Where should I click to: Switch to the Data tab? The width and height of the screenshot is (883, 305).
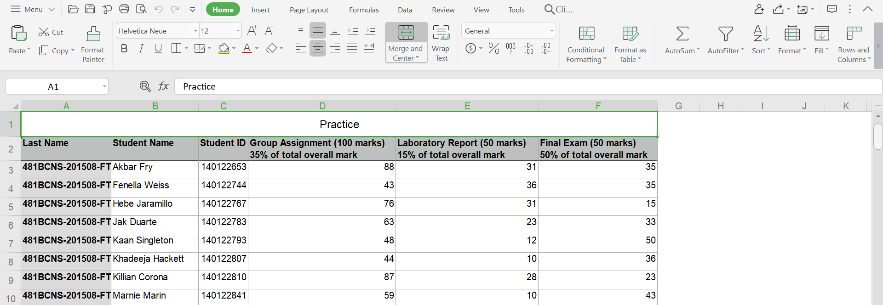(x=405, y=10)
